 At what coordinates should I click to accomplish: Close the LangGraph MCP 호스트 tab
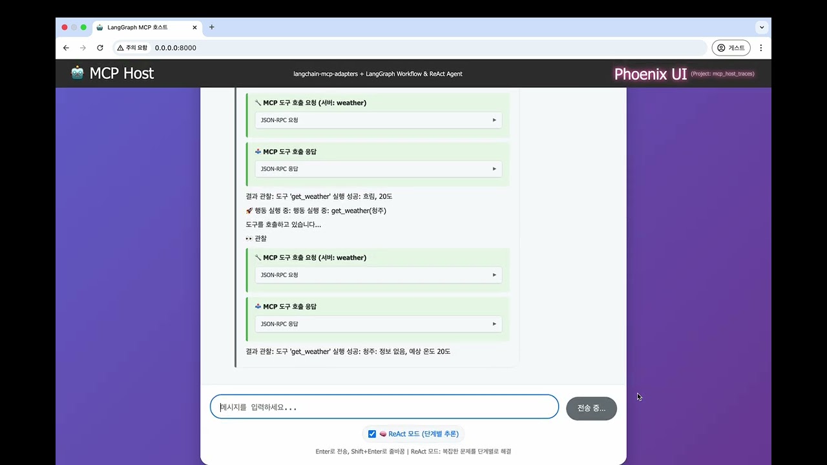(194, 28)
